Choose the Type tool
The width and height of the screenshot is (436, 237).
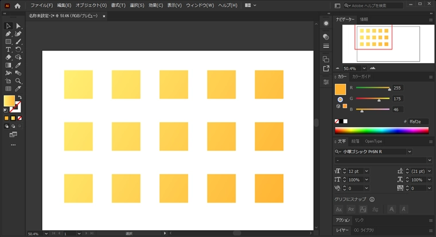coord(8,49)
